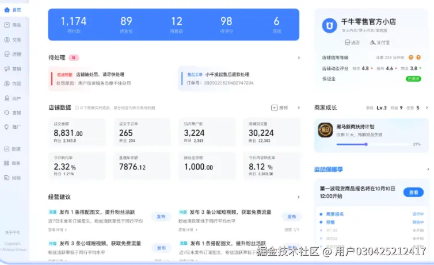Click the 成交金额 8,831.00 data card
This screenshot has width=434, height=265.
click(x=77, y=132)
